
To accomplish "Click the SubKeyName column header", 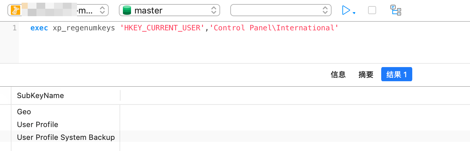I will [41, 95].
